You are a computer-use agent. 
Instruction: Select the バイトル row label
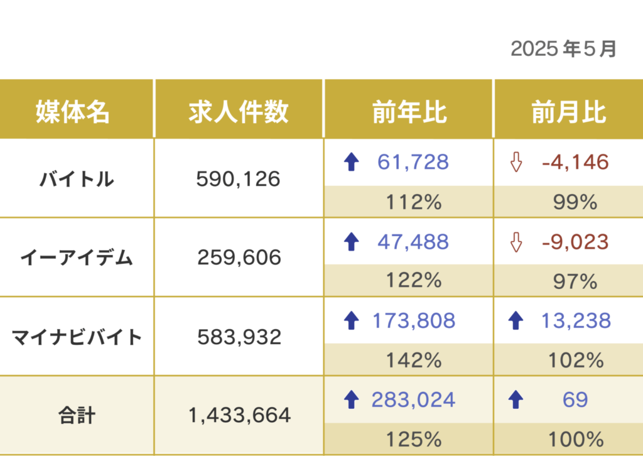pyautogui.click(x=77, y=180)
